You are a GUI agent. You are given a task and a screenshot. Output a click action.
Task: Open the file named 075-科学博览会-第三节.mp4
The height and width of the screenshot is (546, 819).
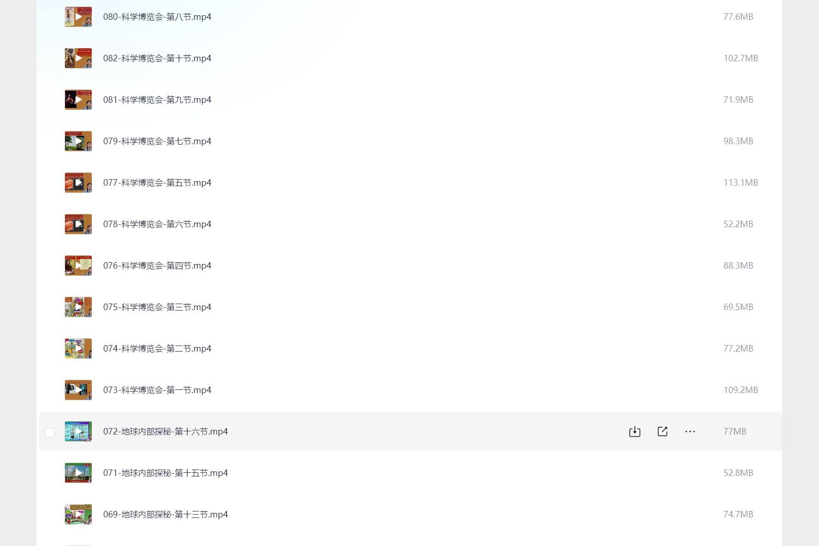click(157, 307)
